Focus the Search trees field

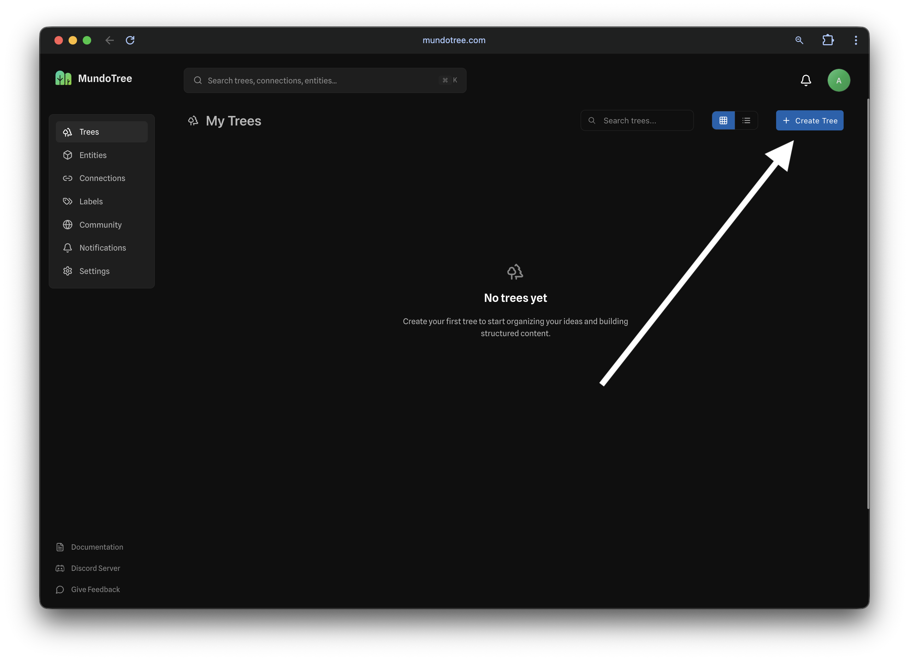(x=637, y=120)
